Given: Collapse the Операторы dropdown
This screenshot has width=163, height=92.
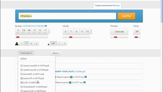Looking at the screenshot, I should point(26,53).
